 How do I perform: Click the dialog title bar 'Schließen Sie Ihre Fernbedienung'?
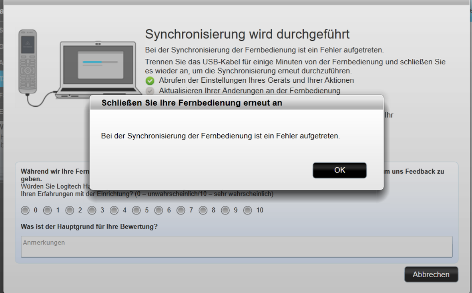pos(236,103)
